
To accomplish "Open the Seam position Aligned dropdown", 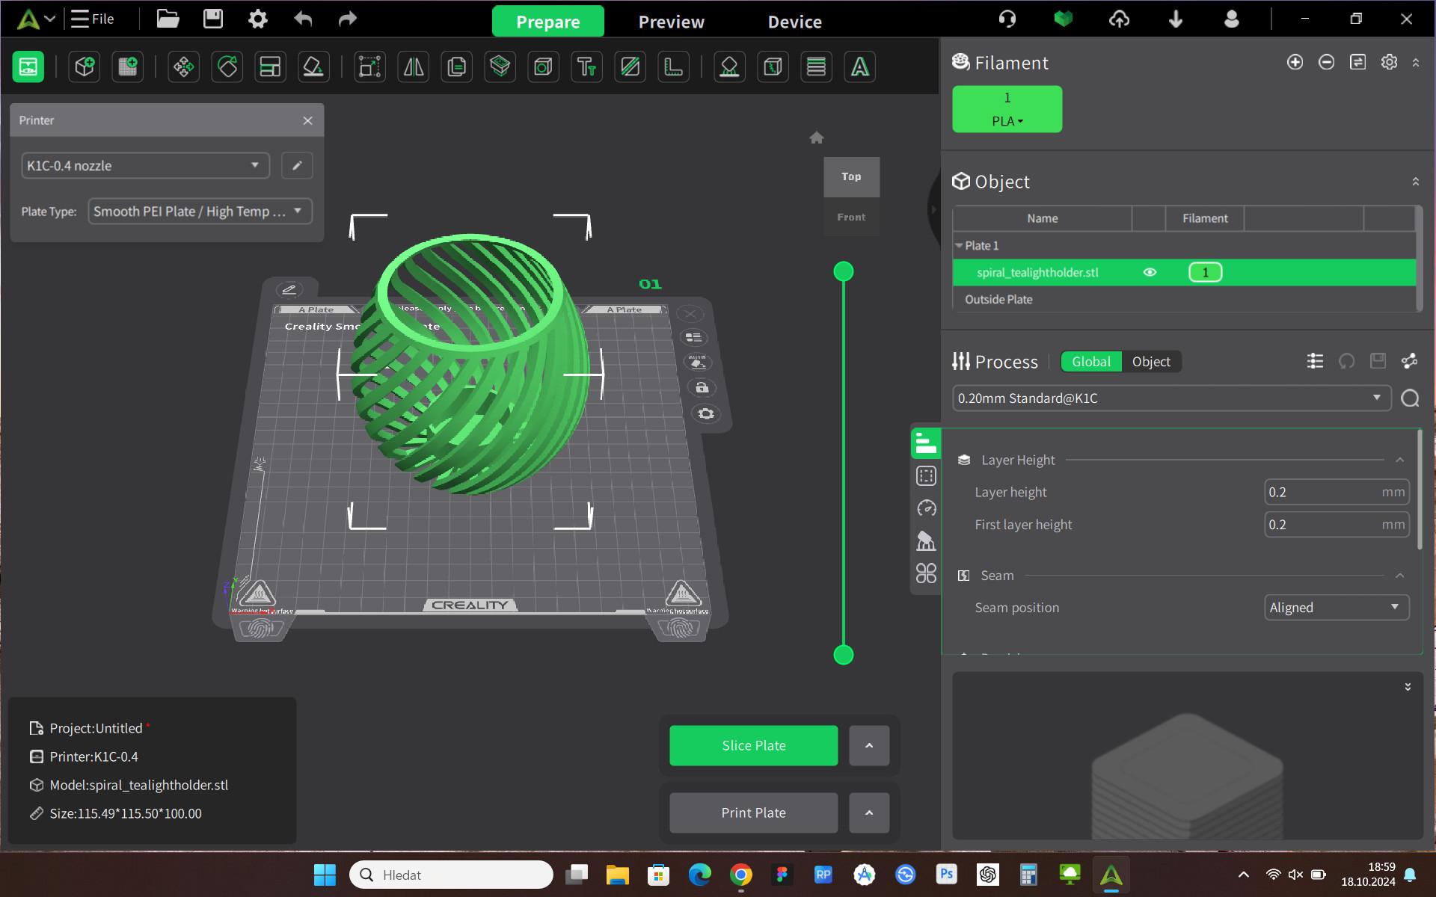I will (x=1336, y=607).
